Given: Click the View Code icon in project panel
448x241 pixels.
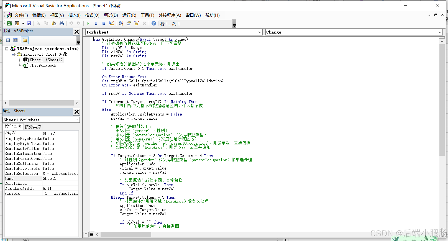Looking at the screenshot, I should [x=8, y=40].
